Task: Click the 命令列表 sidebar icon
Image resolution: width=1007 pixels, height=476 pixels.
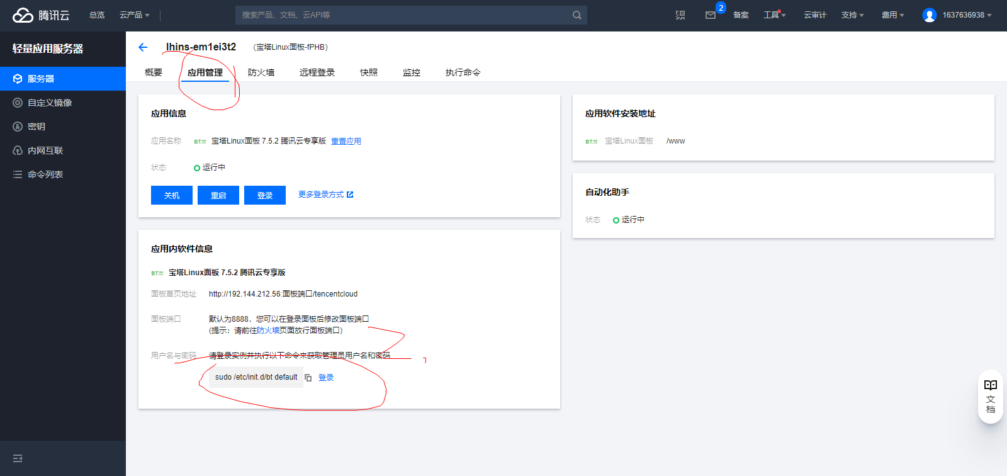Action: 18,174
